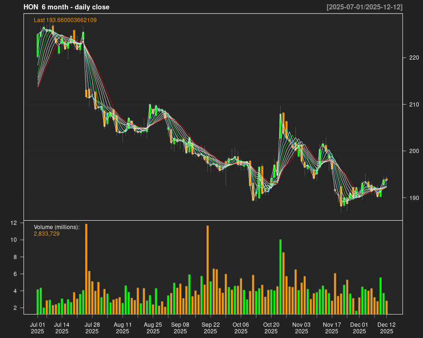The image size is (423, 338).
Task: Click the Dec 12 2025 date label
Action: click(386, 328)
